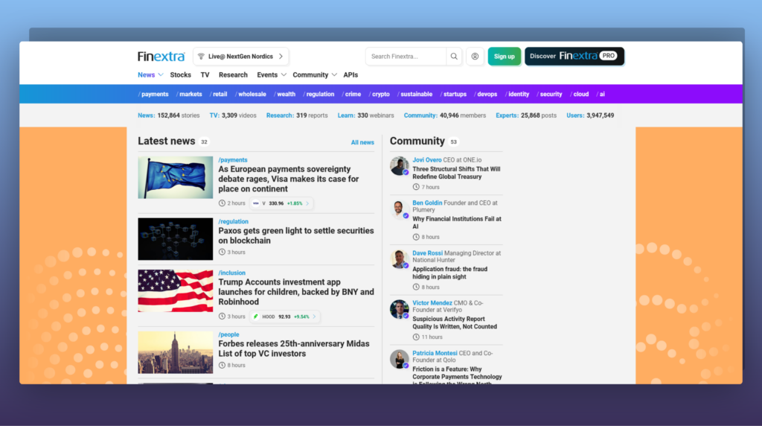Open the Stocks menu item
The width and height of the screenshot is (762, 426).
180,75
